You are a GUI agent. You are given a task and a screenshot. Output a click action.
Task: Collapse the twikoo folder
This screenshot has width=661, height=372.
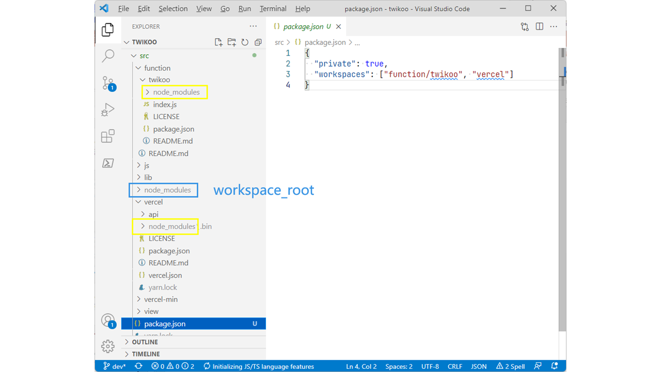[x=159, y=80]
